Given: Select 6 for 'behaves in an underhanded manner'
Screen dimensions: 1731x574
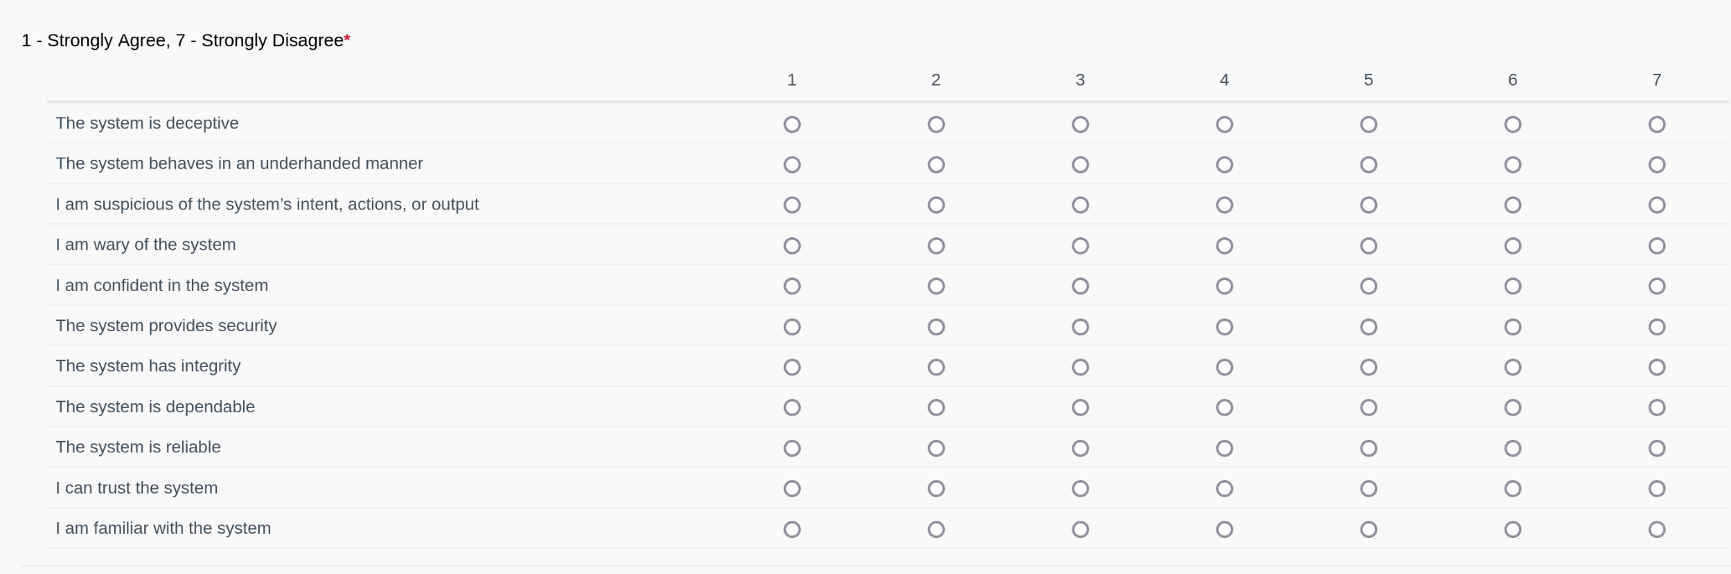Looking at the screenshot, I should pyautogui.click(x=1512, y=165).
